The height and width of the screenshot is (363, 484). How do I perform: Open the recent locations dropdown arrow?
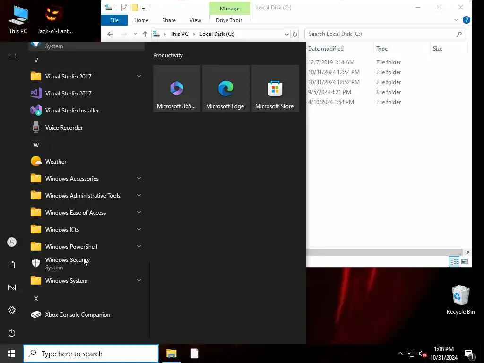(x=135, y=34)
